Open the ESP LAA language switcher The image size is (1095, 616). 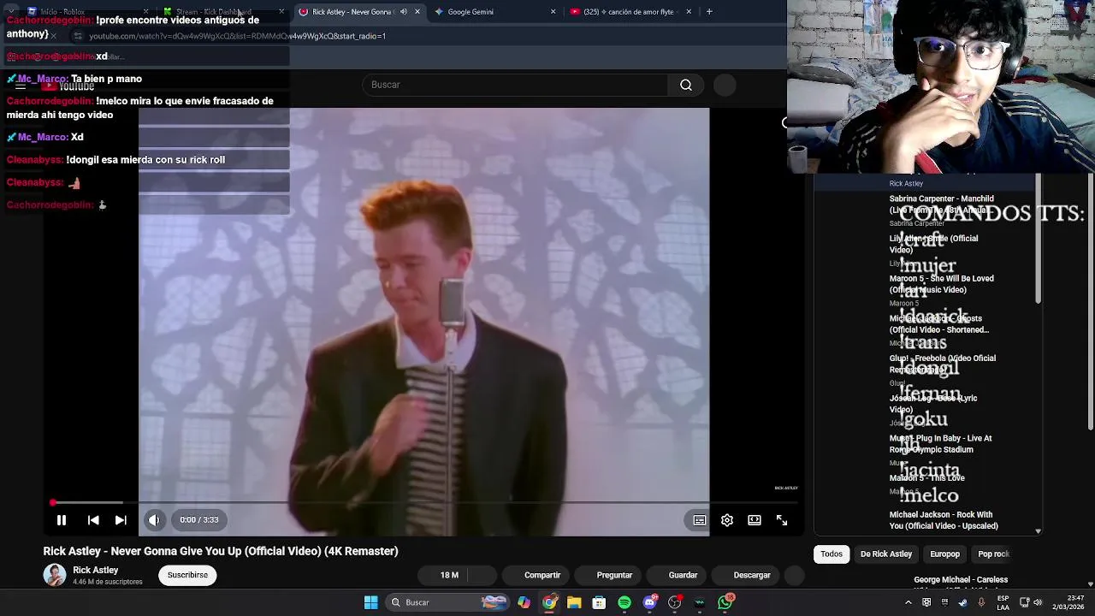coord(1003,602)
